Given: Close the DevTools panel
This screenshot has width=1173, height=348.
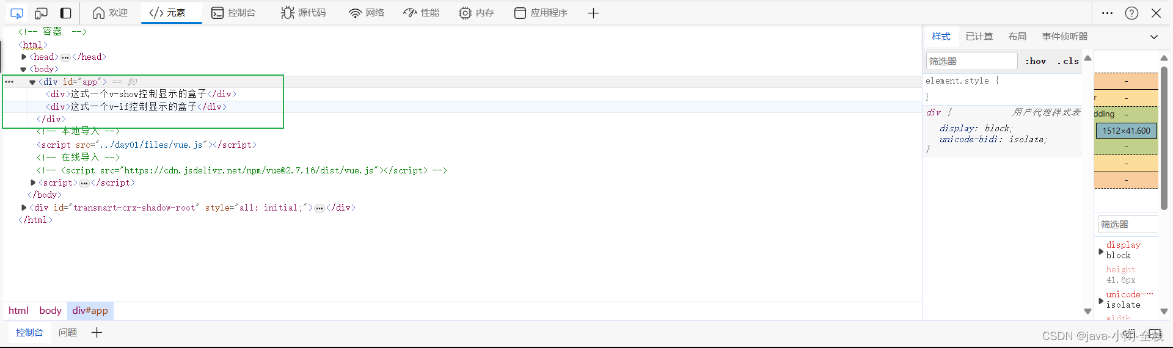Looking at the screenshot, I should [x=1156, y=13].
